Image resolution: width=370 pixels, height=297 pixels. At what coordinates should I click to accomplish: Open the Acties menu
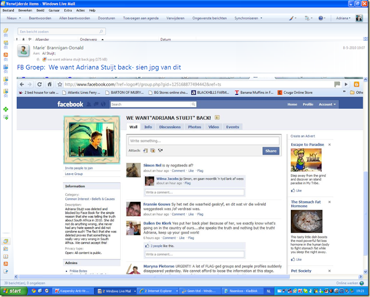[80, 10]
